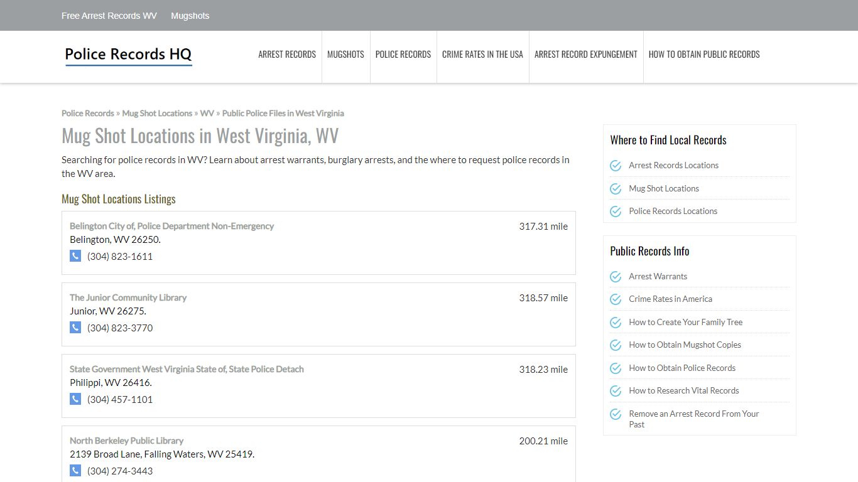The height and width of the screenshot is (482, 858).
Task: Open HOW TO OBTAIN PUBLIC RECORDS menu
Action: (704, 55)
